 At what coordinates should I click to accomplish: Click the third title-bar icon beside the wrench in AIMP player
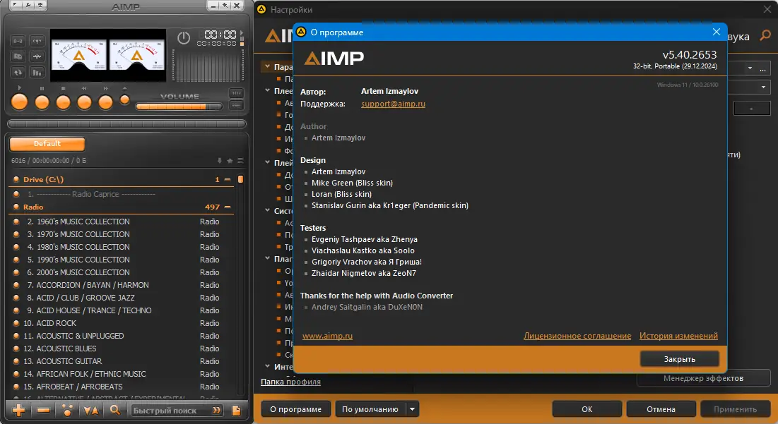[40, 6]
